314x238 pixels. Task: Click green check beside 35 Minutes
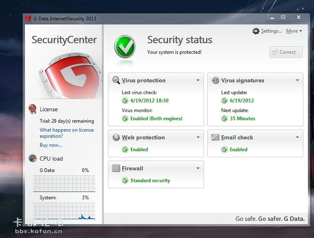(x=224, y=119)
